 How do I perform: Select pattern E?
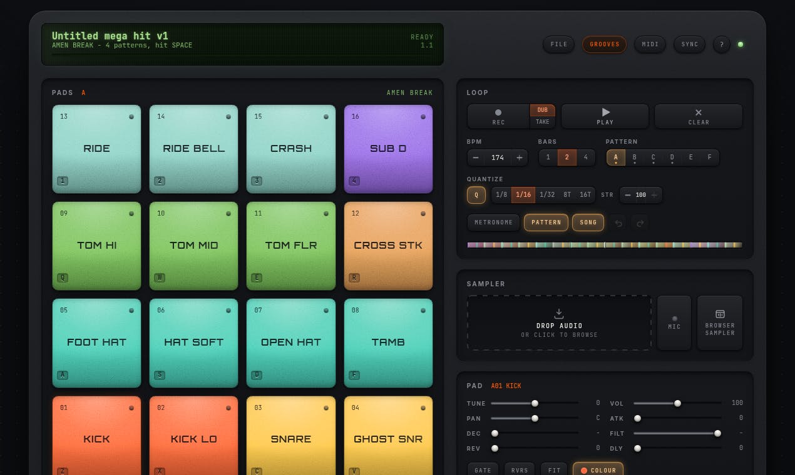tap(691, 157)
